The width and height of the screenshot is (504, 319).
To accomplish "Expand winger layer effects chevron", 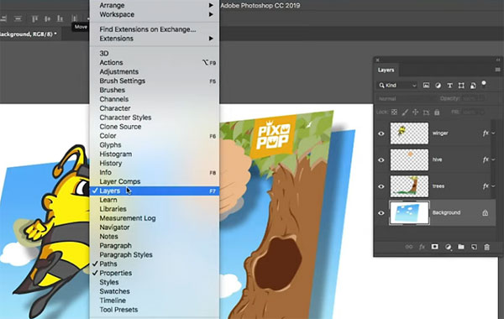I will (x=493, y=133).
